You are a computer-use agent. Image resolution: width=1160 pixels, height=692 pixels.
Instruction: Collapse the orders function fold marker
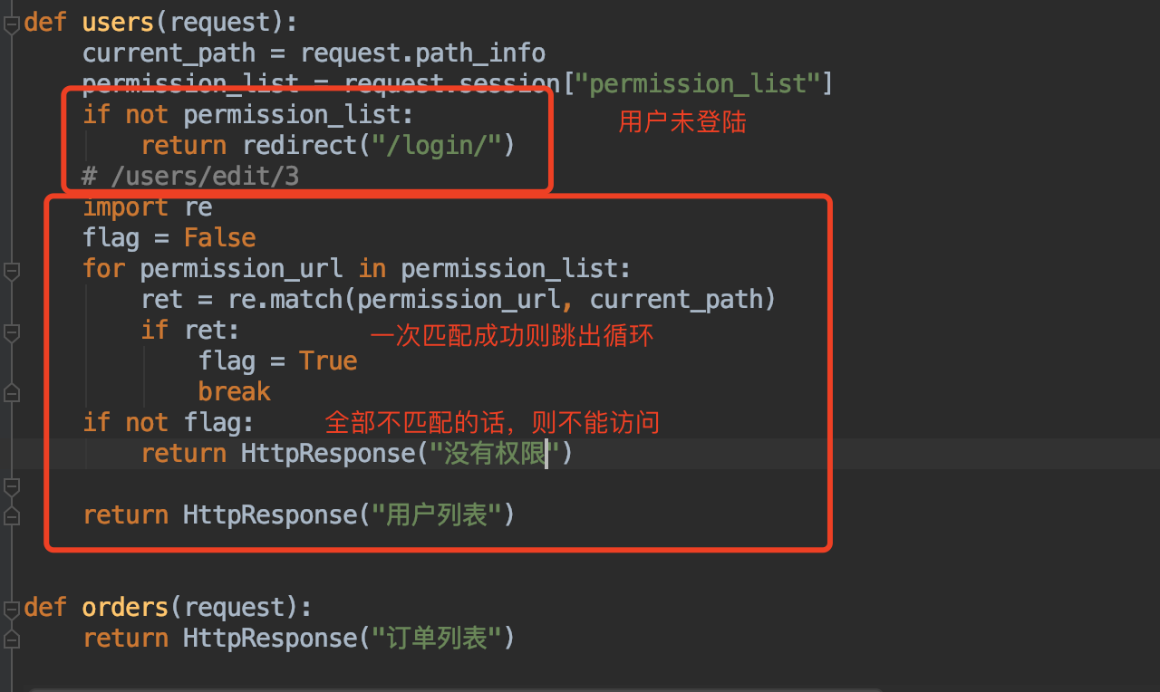point(11,609)
